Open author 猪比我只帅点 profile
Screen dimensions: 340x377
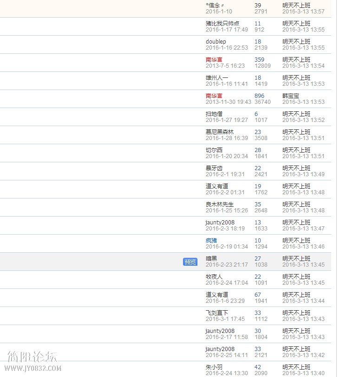click(x=222, y=23)
